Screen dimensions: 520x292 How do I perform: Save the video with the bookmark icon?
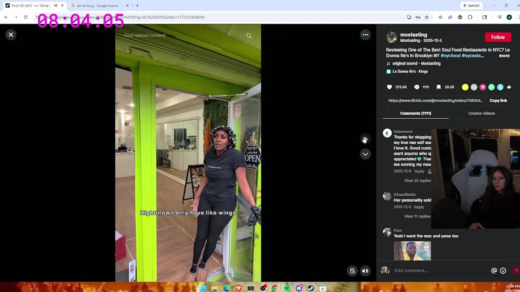click(x=439, y=87)
